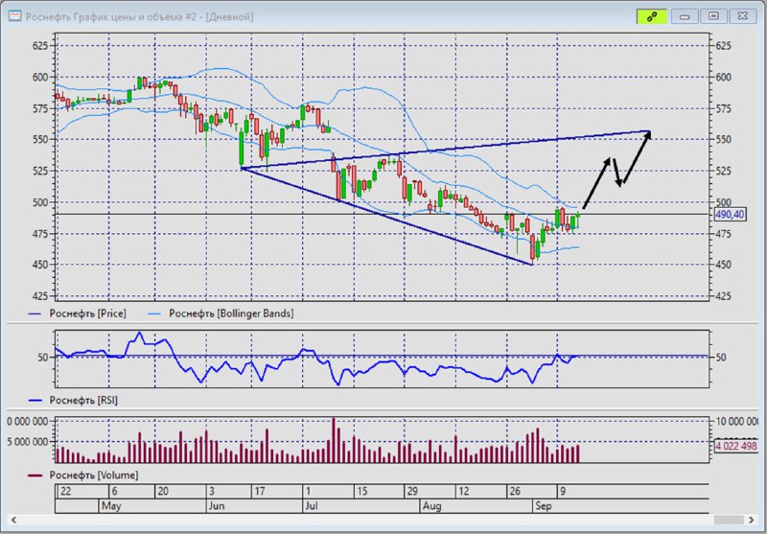This screenshot has height=534, width=767.
Task: Click the 4 022 498 volume value label
Action: [x=735, y=446]
